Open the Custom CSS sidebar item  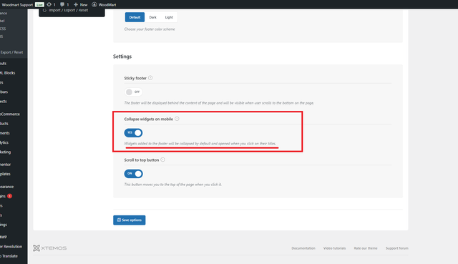click(3, 29)
